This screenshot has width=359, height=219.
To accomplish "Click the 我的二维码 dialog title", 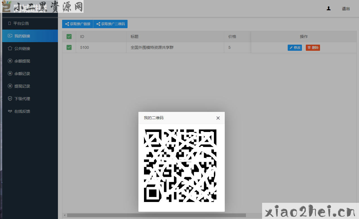I will tap(154, 118).
